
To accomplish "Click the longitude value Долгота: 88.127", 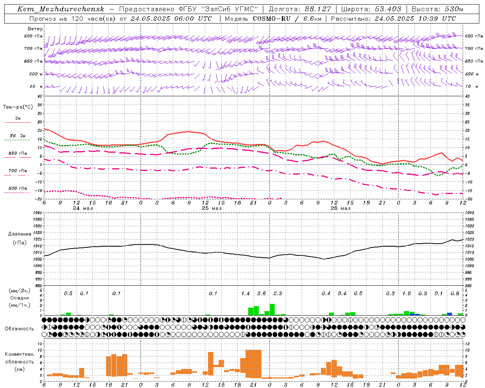I will tap(300, 9).
